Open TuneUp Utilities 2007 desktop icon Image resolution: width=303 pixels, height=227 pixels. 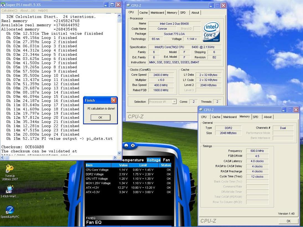pyautogui.click(x=9, y=169)
